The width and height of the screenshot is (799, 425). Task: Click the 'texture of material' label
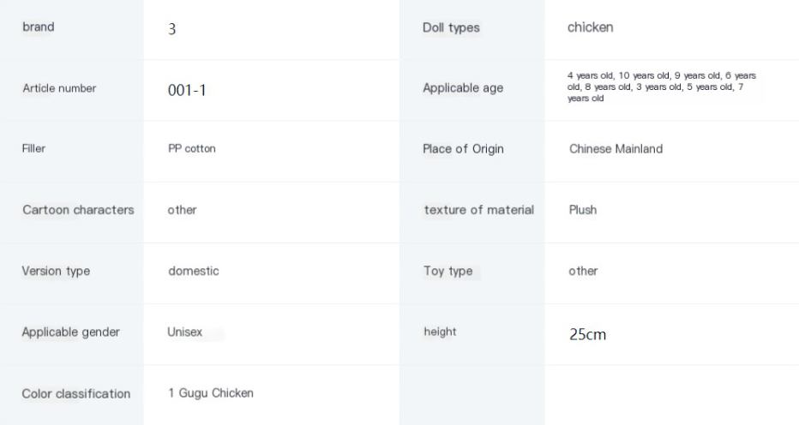pyautogui.click(x=479, y=210)
